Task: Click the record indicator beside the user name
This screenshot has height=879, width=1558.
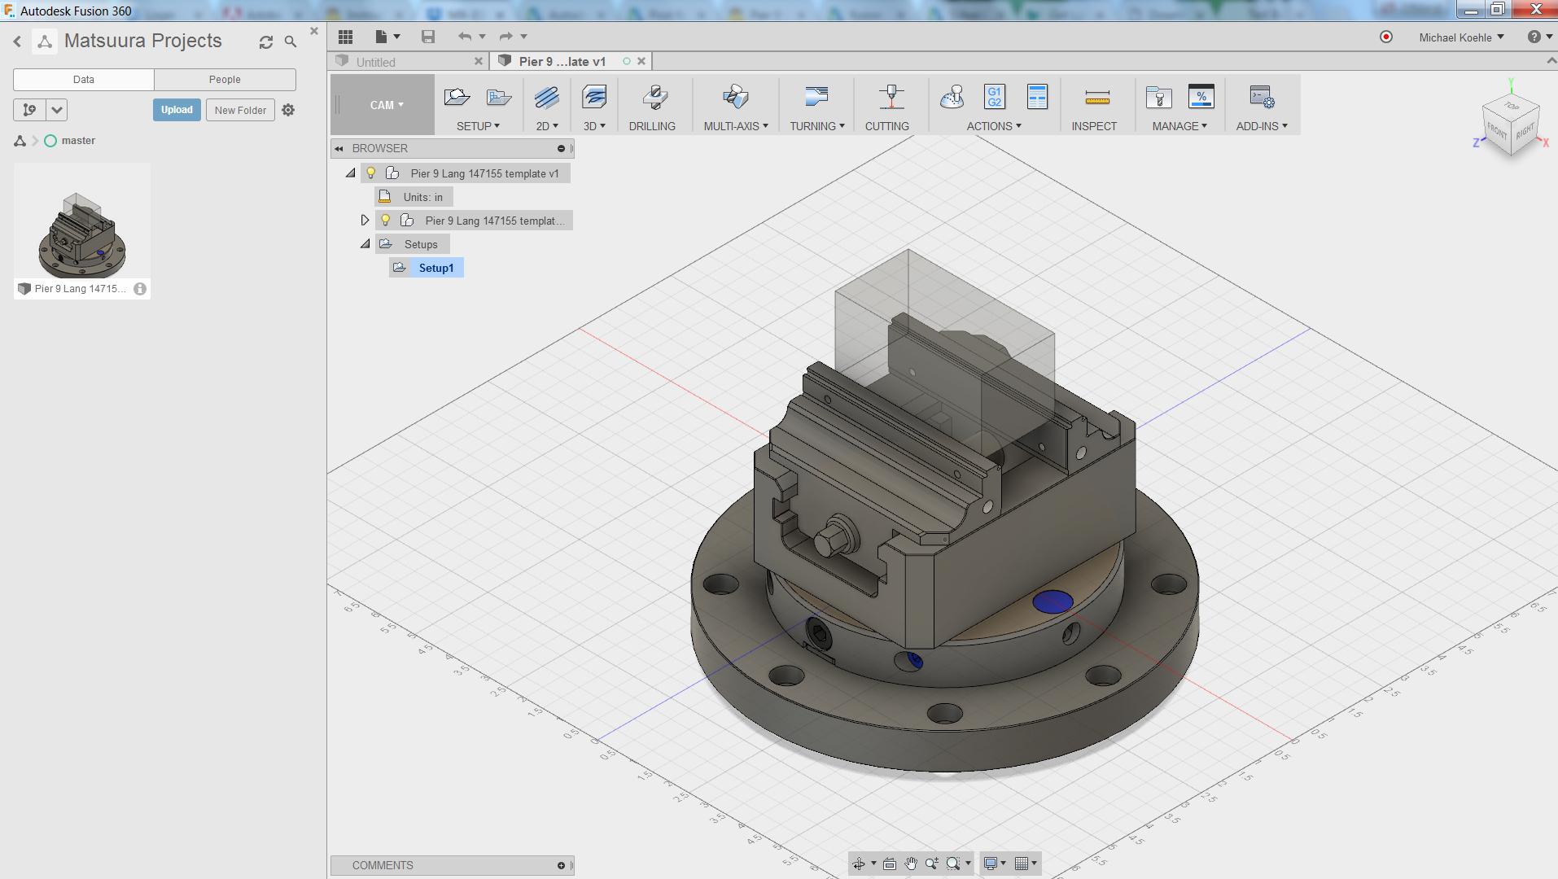Action: click(x=1385, y=37)
